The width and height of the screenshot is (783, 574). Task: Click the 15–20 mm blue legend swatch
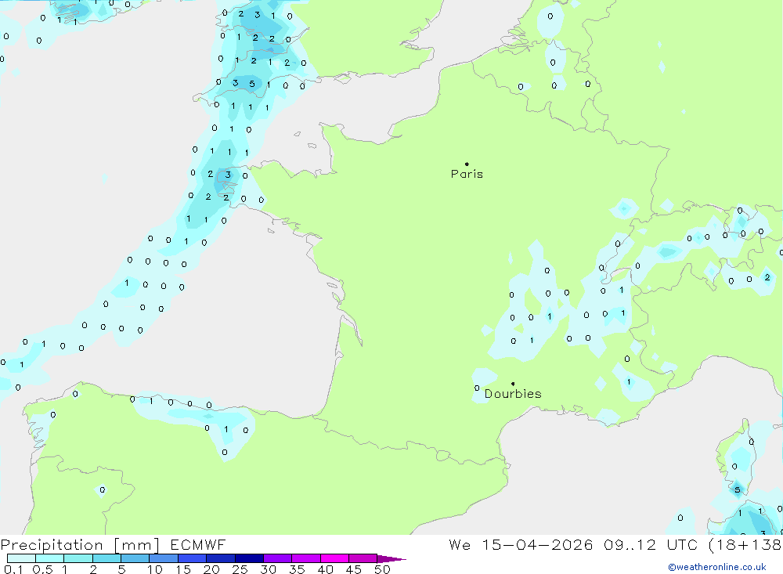[x=193, y=558]
